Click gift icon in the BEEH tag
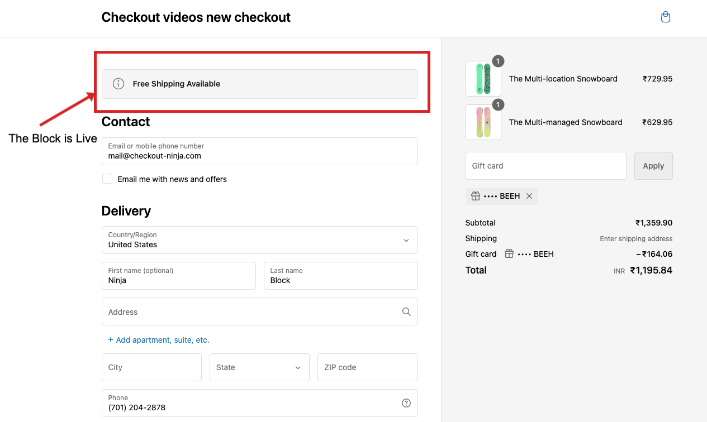707x422 pixels. pyautogui.click(x=476, y=196)
